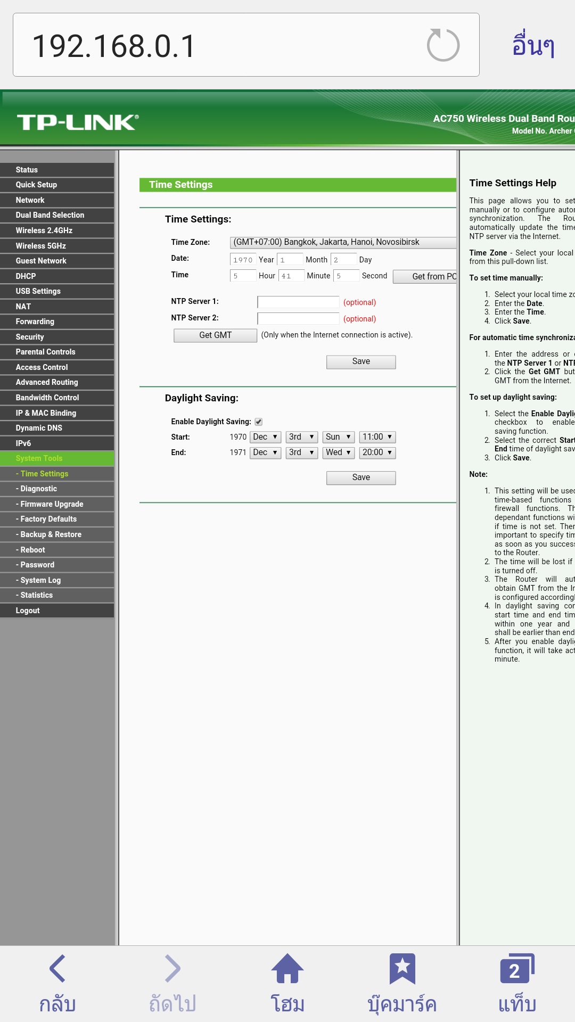Open the Security menu
This screenshot has width=575, height=1022.
pos(57,337)
